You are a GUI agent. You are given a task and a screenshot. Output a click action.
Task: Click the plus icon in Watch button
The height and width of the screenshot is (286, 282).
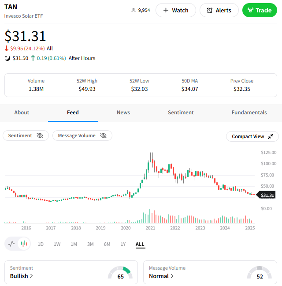click(x=166, y=10)
